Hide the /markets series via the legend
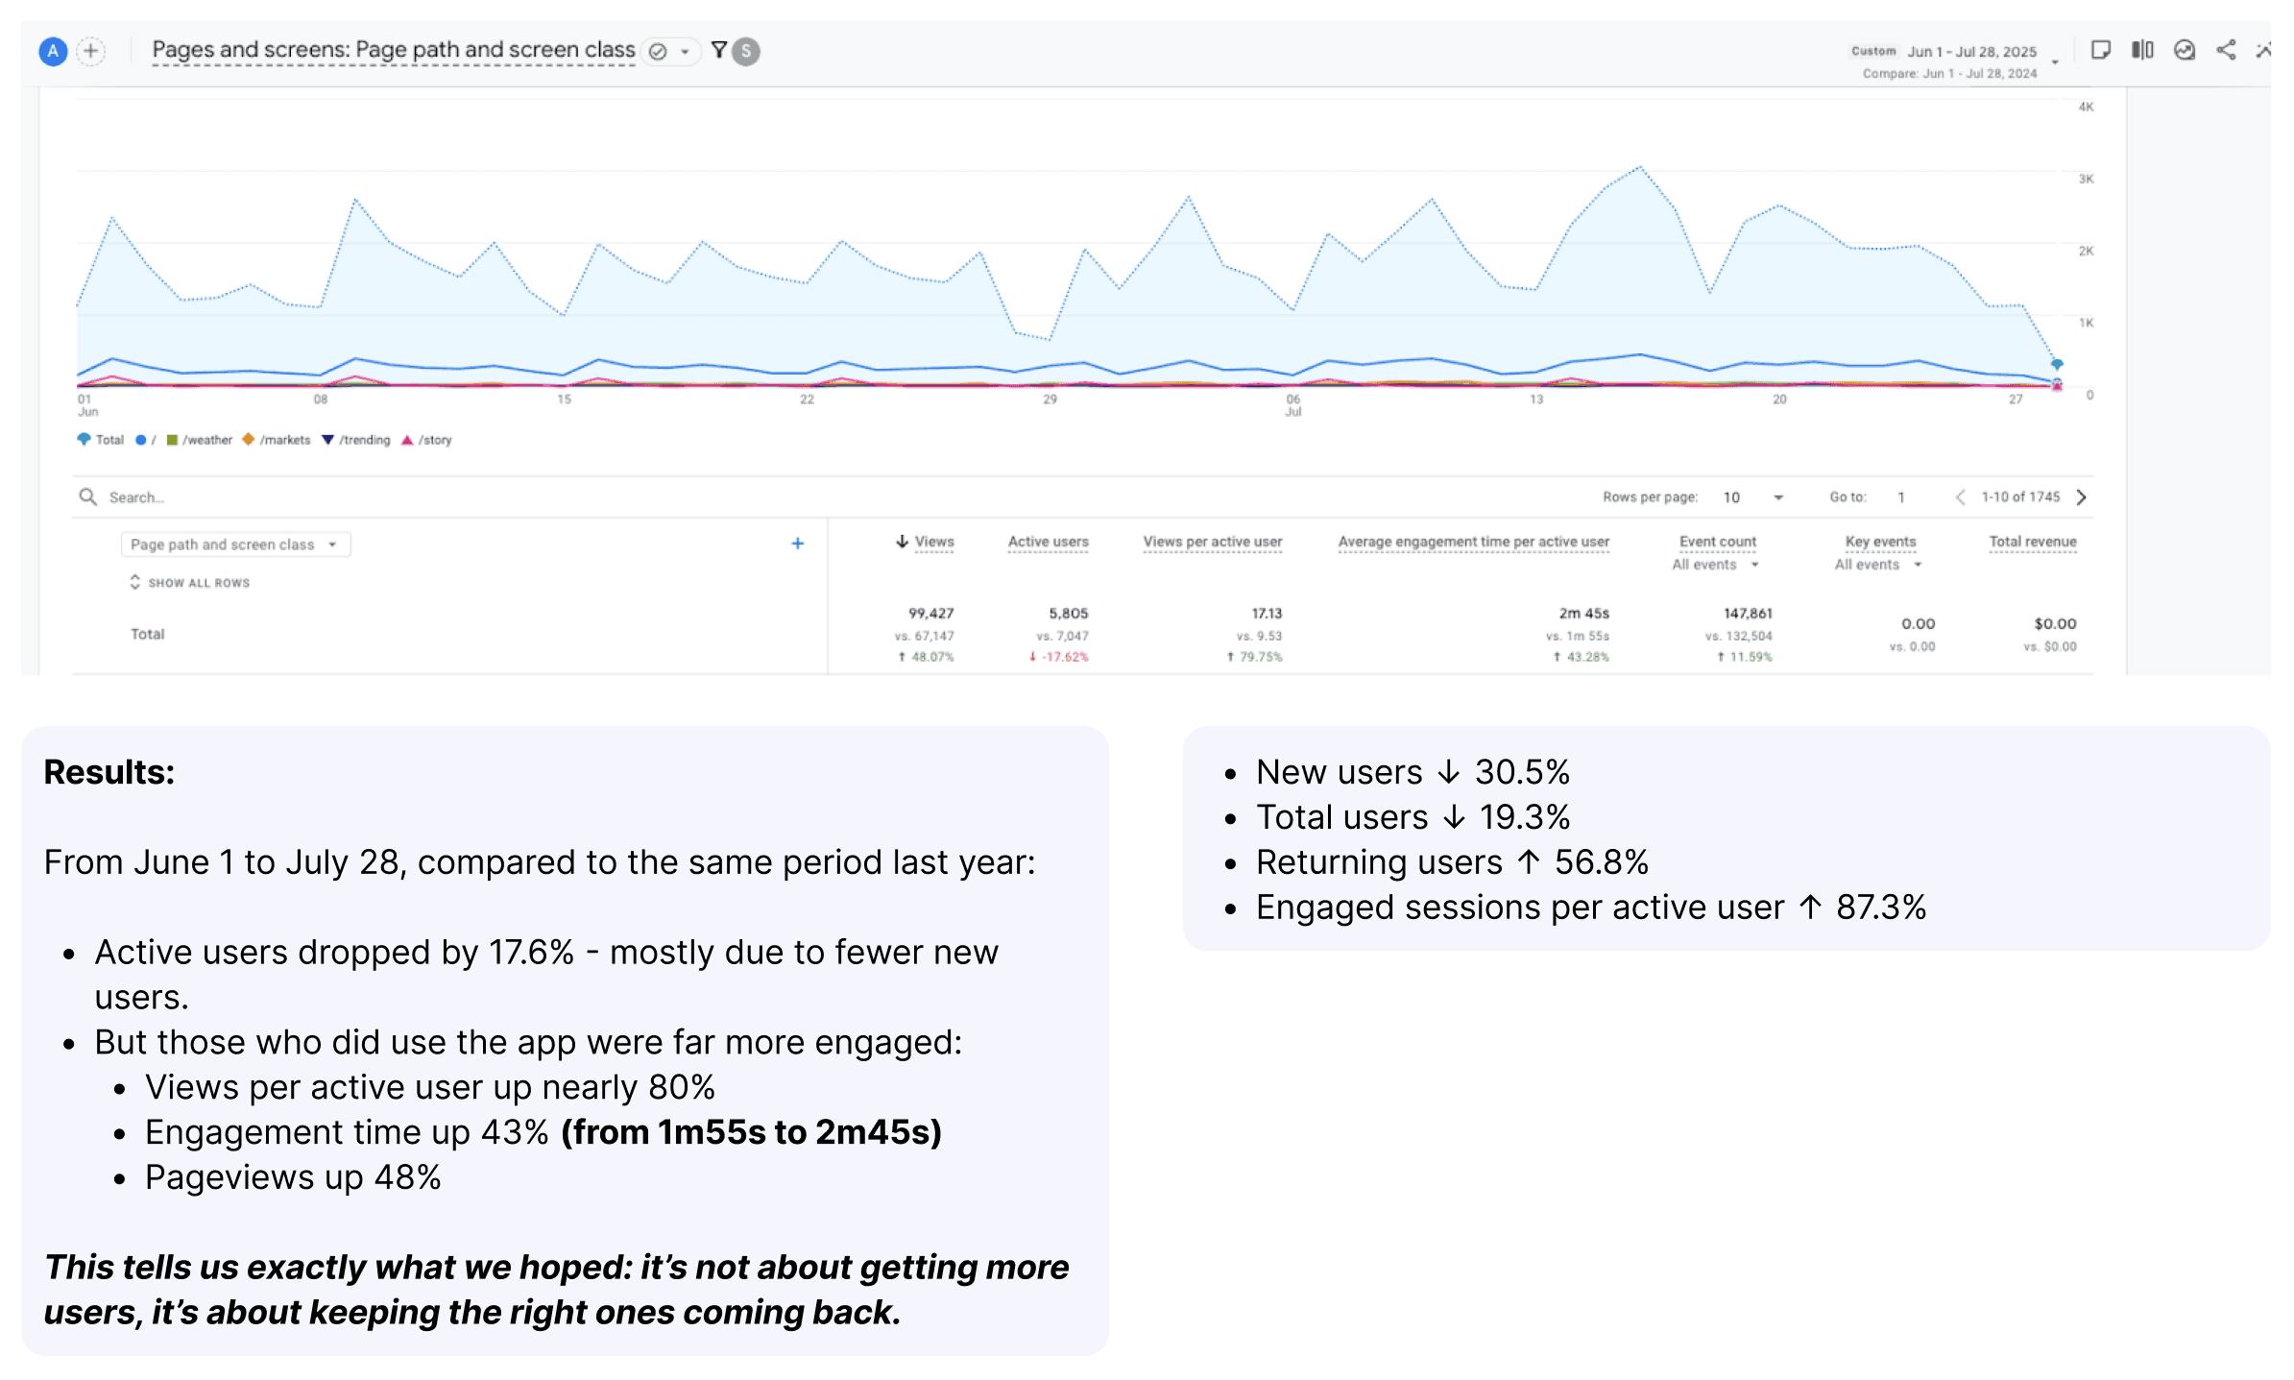The width and height of the screenshot is (2294, 1380). coord(282,440)
